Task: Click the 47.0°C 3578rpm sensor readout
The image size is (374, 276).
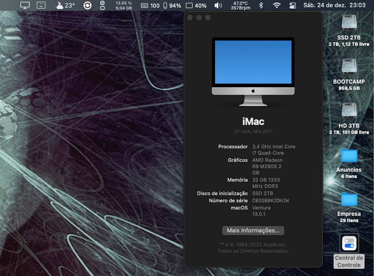Action: coord(241,5)
